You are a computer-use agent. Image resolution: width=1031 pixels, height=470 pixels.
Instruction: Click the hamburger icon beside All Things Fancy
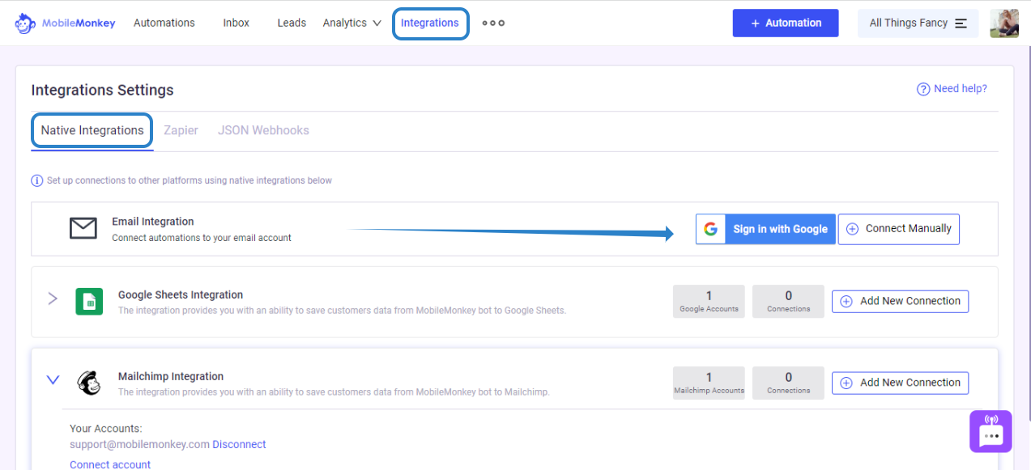(x=961, y=23)
